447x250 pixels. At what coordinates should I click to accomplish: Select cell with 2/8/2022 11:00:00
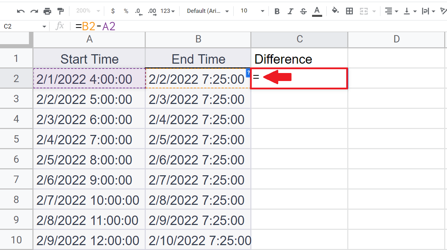(89, 219)
